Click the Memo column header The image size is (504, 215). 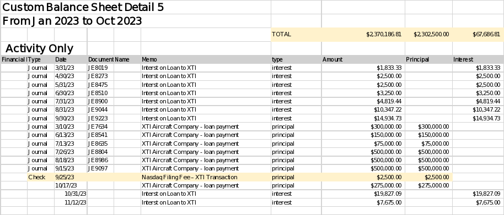tap(206, 59)
